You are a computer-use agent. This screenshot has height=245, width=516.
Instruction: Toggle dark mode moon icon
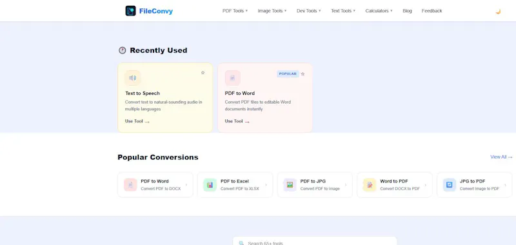498,12
